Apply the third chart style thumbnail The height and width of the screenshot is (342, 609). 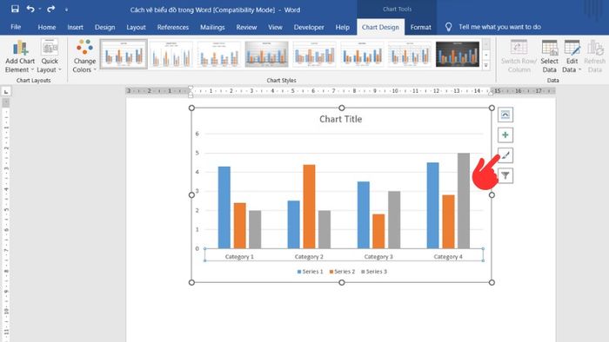(219, 54)
